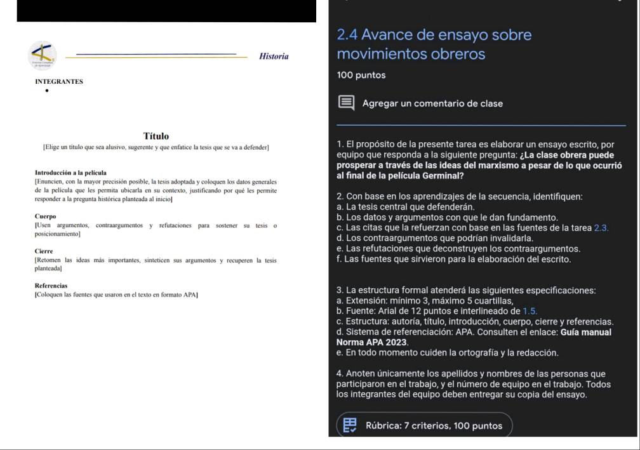The width and height of the screenshot is (640, 450).
Task: Click the 100 puntos label
Action: [361, 76]
